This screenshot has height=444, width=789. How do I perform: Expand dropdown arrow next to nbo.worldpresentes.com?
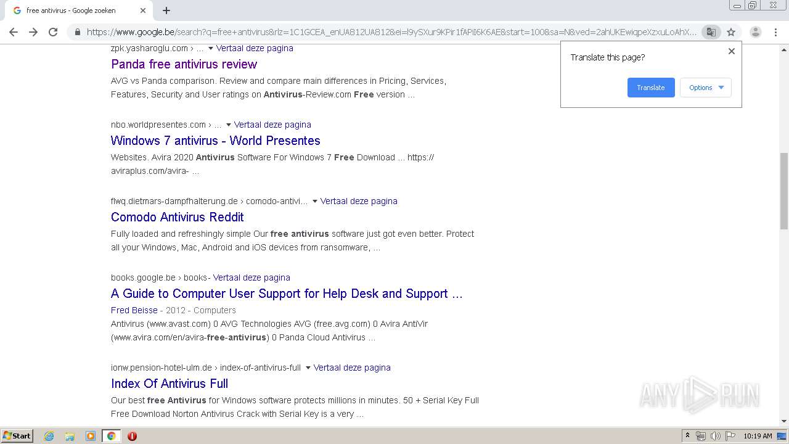228,125
